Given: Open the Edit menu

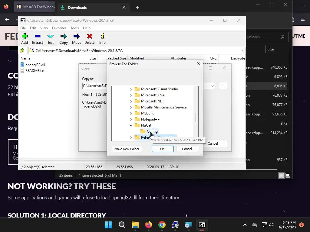Looking at the screenshot, I should click(x=33, y=28).
